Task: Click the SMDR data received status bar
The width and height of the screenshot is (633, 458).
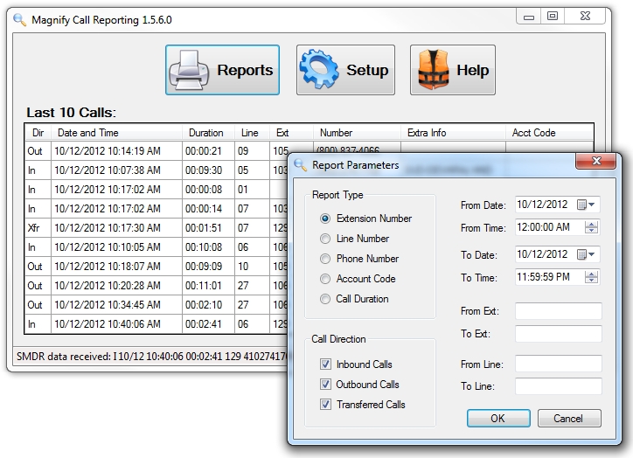Action: click(x=151, y=357)
